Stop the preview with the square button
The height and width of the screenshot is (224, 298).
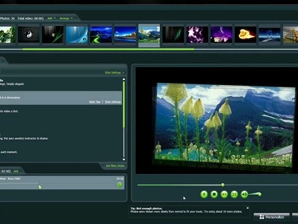(x=214, y=194)
